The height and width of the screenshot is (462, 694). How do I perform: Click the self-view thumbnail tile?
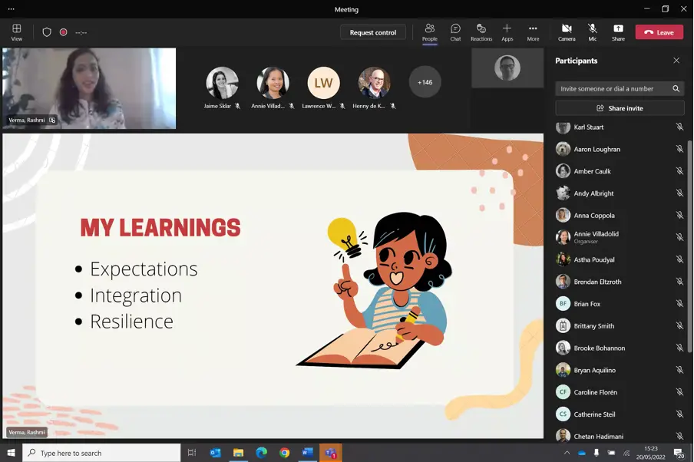pyautogui.click(x=507, y=68)
